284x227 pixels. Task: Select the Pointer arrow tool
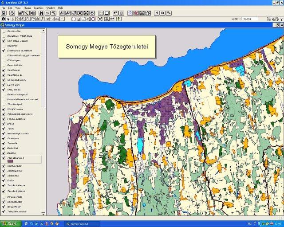[9, 19]
